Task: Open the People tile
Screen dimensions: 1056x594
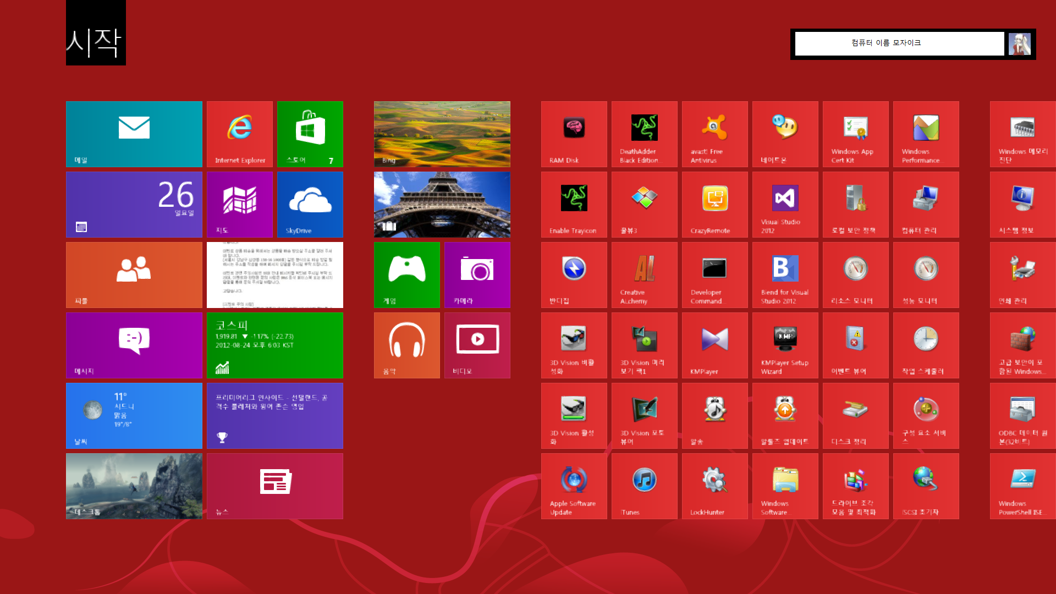Action: point(134,275)
